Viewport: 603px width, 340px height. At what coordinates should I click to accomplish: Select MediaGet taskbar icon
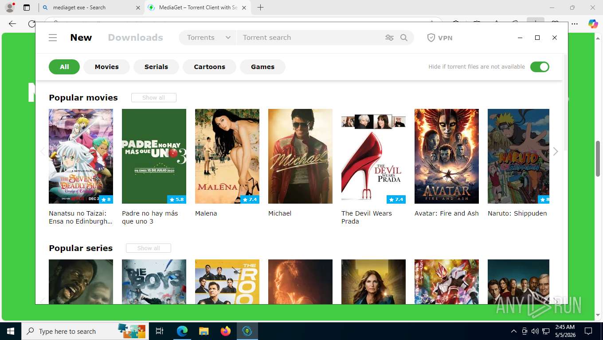pos(247,331)
